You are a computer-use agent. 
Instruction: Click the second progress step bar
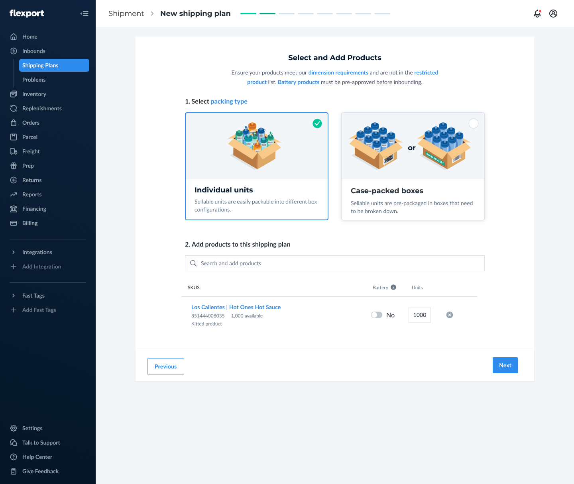click(267, 14)
